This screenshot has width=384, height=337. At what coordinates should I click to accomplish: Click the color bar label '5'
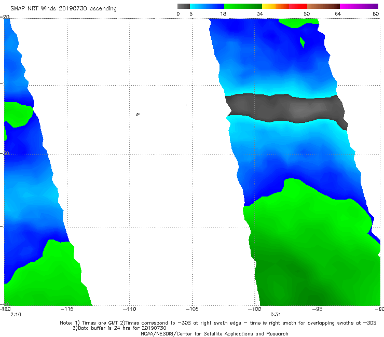pos(191,13)
